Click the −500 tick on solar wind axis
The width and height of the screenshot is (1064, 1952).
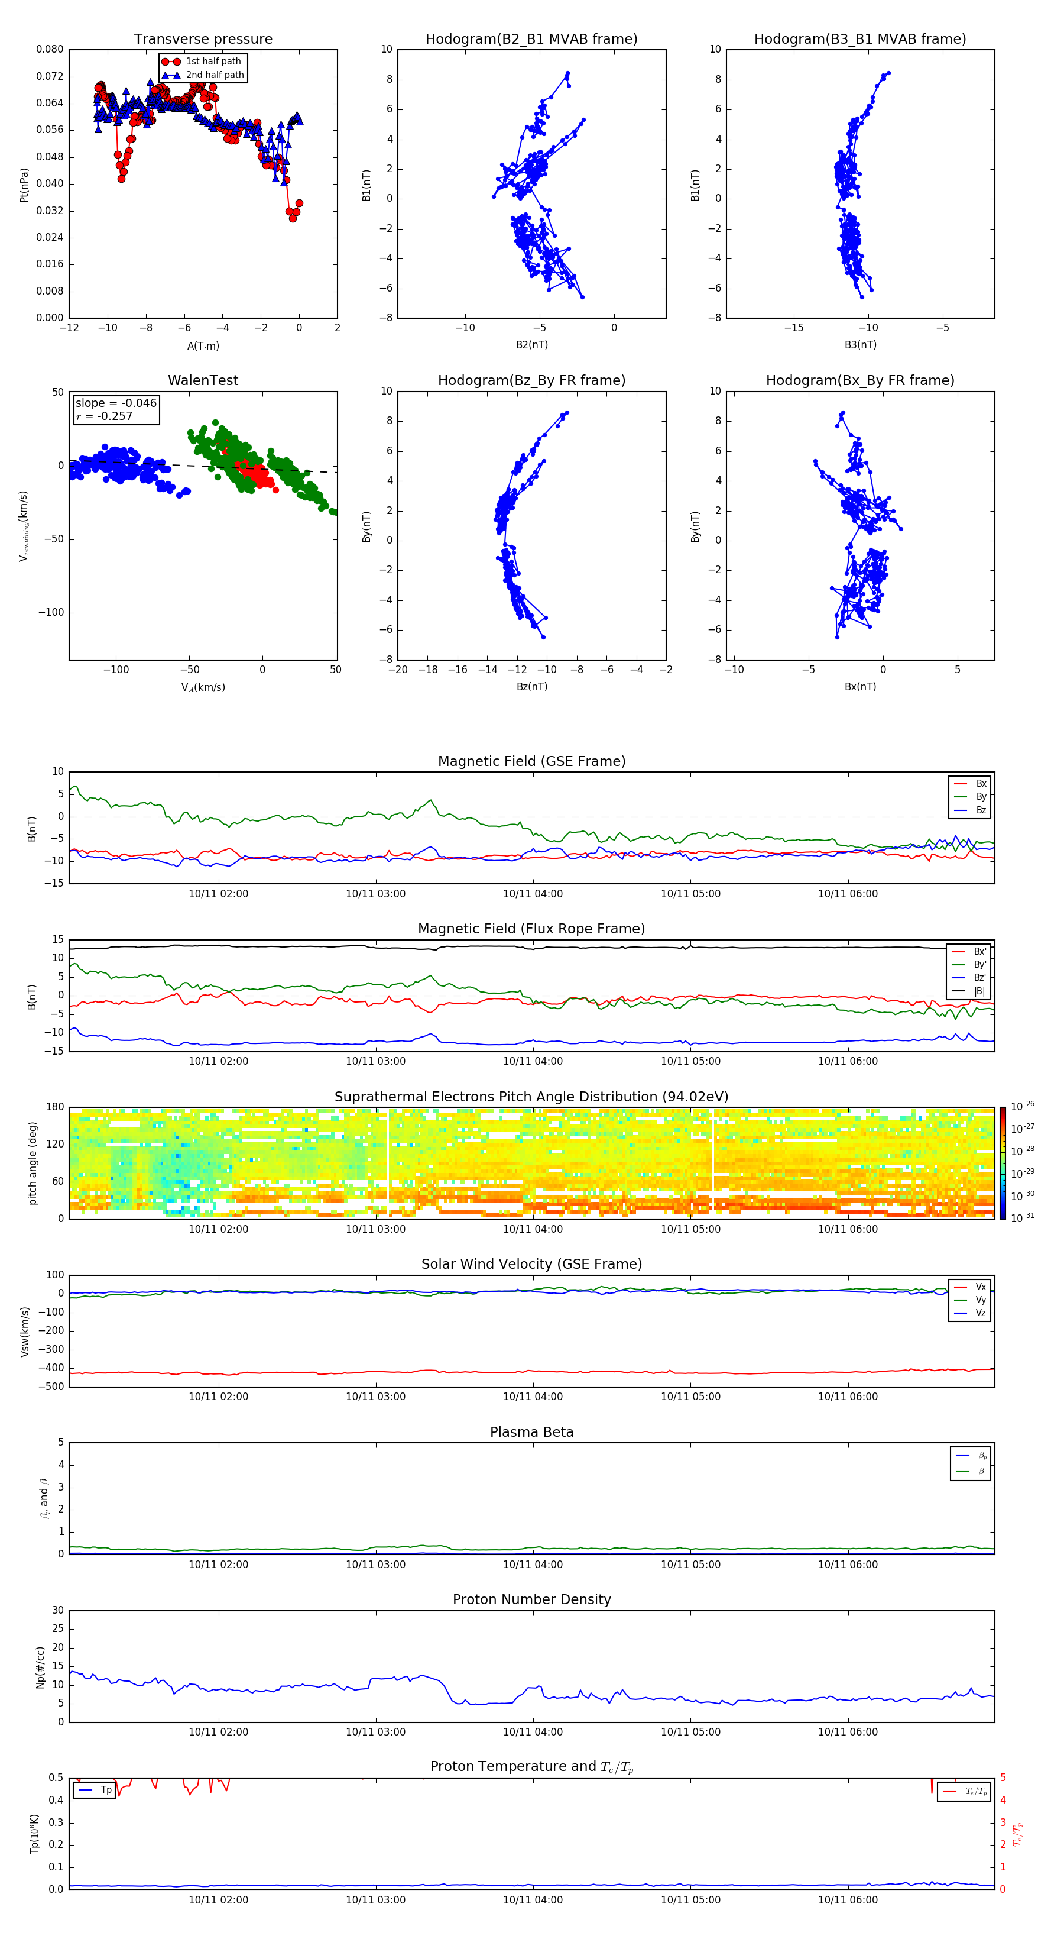[50, 1387]
